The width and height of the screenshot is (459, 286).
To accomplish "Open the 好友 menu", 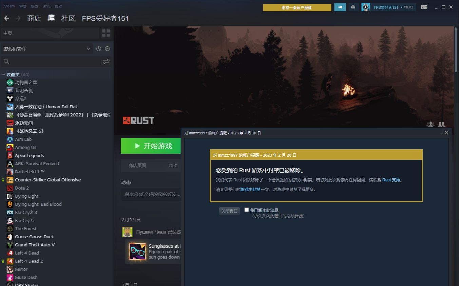I will [x=35, y=6].
